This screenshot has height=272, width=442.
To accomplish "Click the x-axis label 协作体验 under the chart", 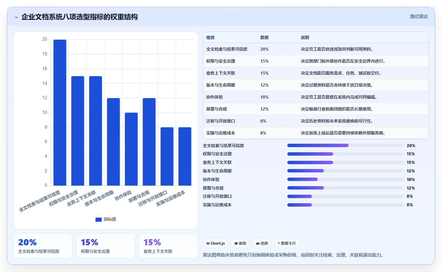I will (123, 195).
